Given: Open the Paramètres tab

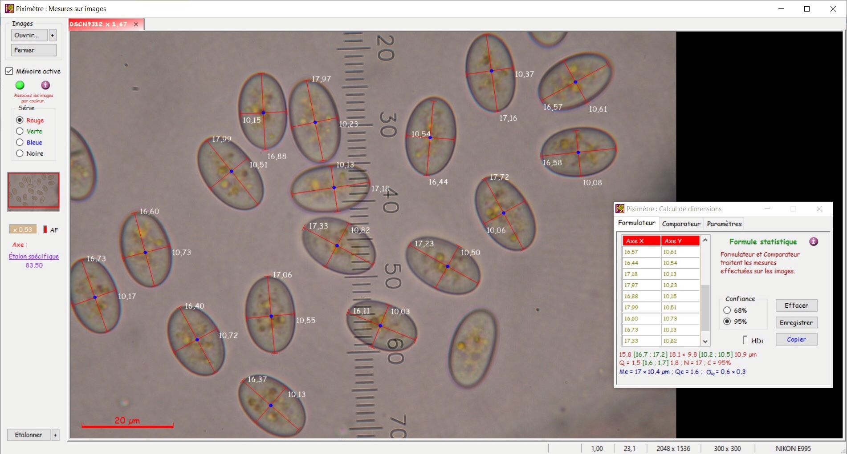Looking at the screenshot, I should point(724,224).
